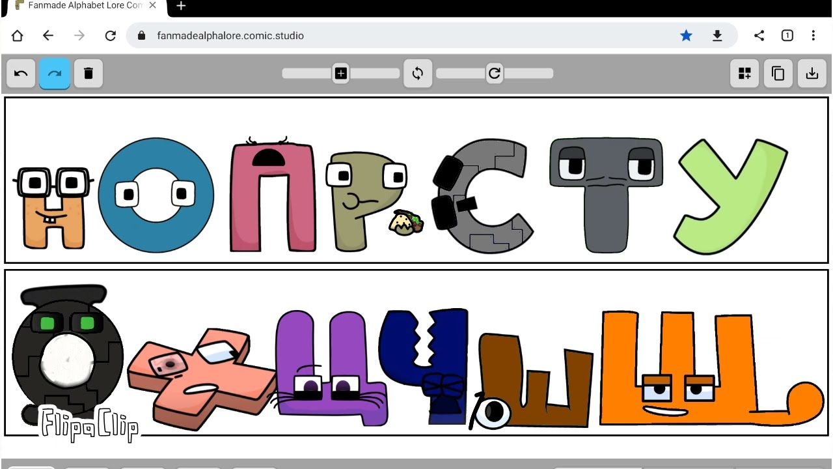The height and width of the screenshot is (469, 833).
Task: Select the orange H character with glasses
Action: click(x=53, y=208)
